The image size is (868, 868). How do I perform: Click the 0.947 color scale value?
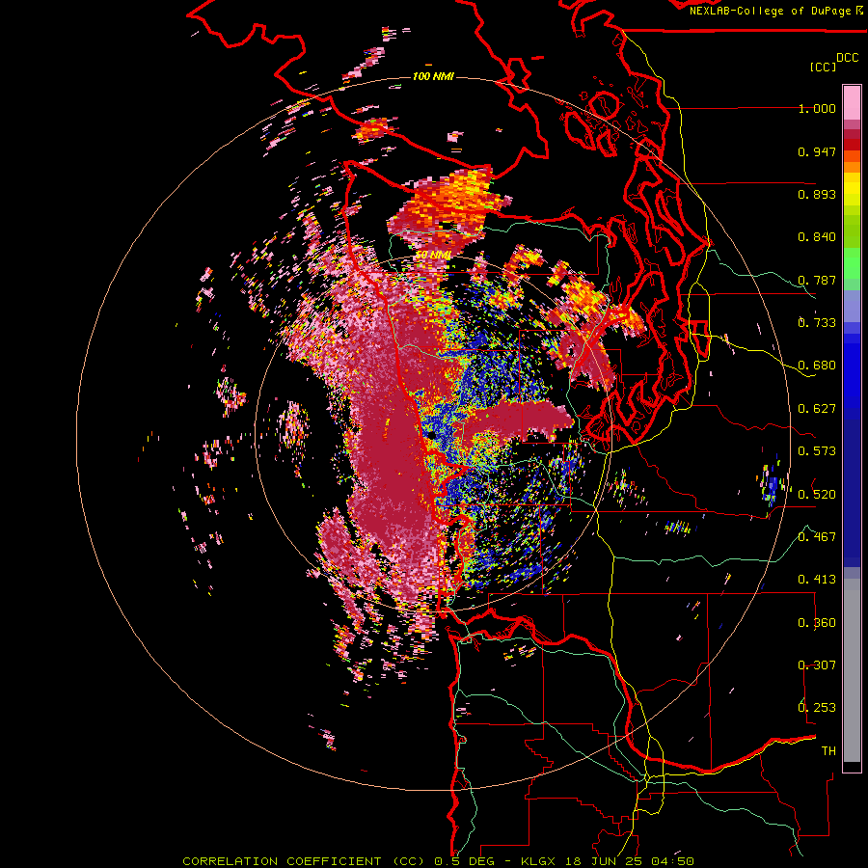(x=817, y=151)
